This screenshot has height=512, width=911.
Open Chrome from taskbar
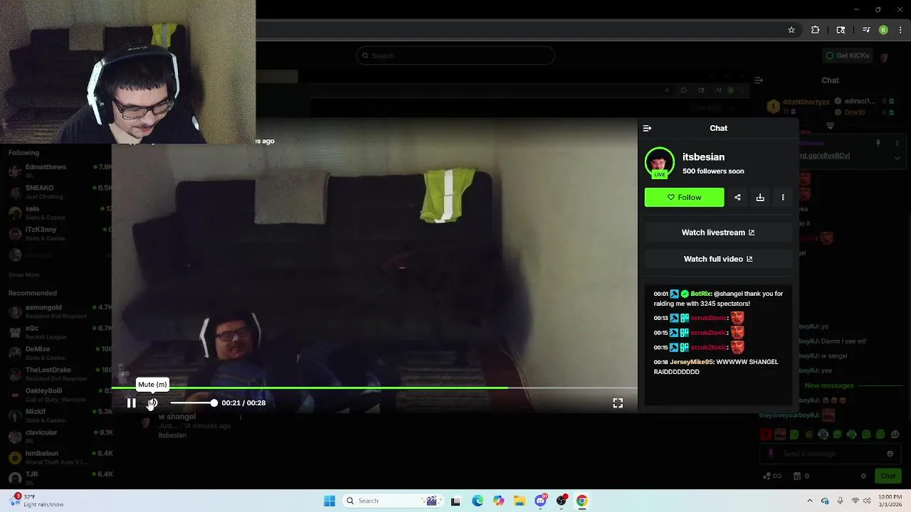(582, 501)
